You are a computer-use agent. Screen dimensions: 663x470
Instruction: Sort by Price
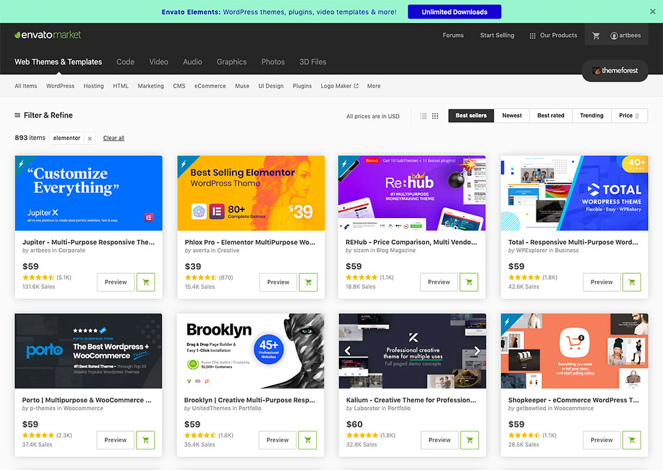[629, 116]
